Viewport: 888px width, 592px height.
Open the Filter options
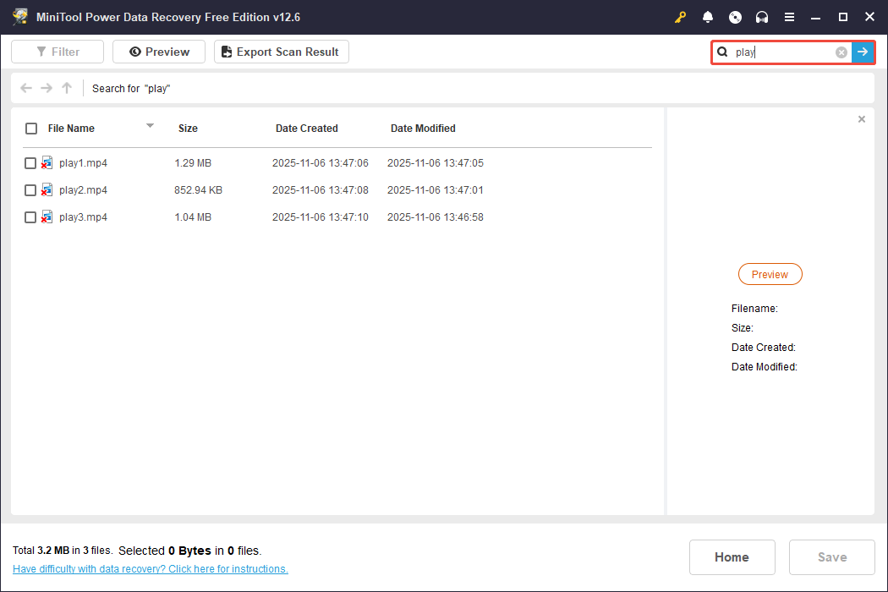(x=57, y=52)
